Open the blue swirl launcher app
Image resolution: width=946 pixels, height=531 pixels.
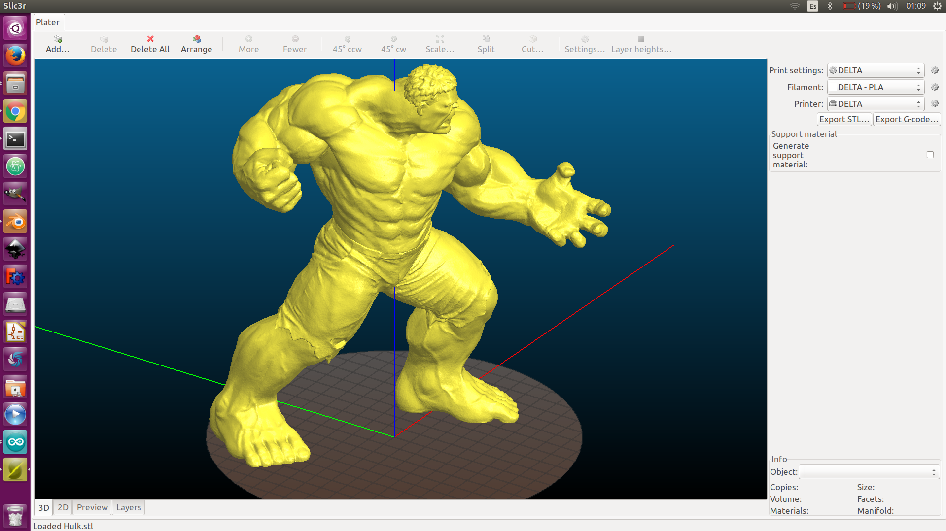pos(15,360)
